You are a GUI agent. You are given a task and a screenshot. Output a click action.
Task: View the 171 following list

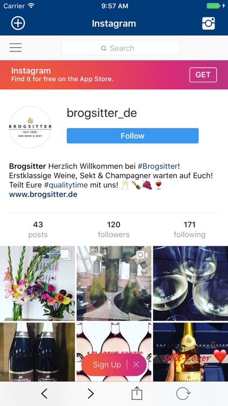click(190, 230)
